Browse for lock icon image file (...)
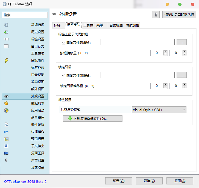Viewport: 199px width, 188px height. [182, 75]
